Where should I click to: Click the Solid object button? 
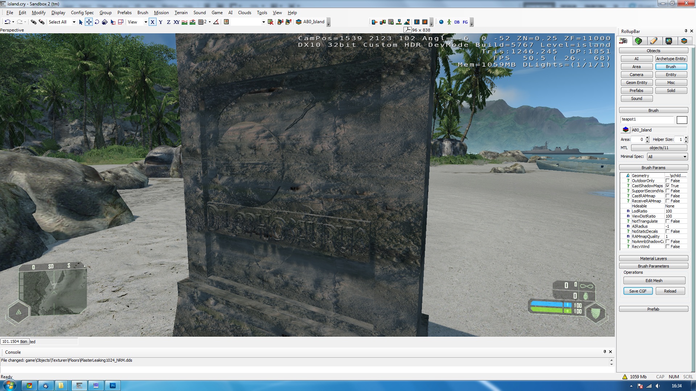coord(671,91)
